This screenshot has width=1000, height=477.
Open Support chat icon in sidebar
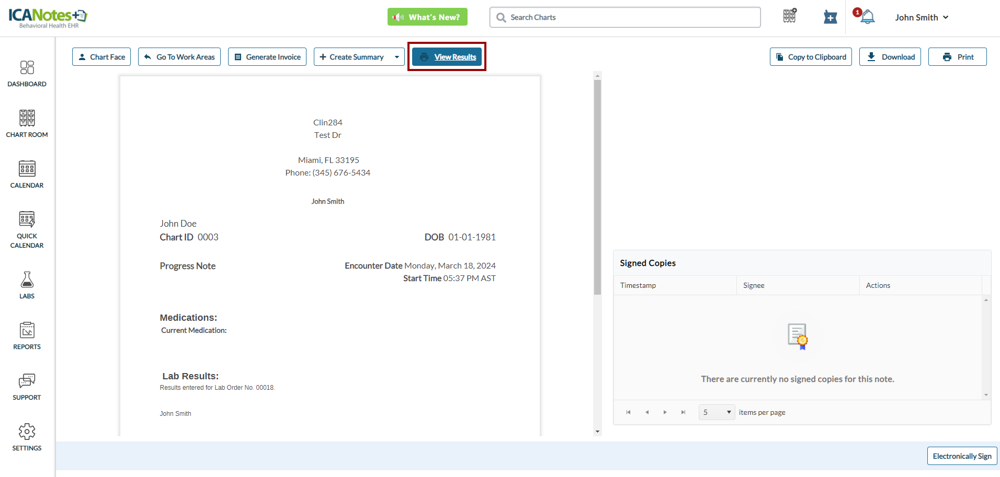pyautogui.click(x=27, y=387)
